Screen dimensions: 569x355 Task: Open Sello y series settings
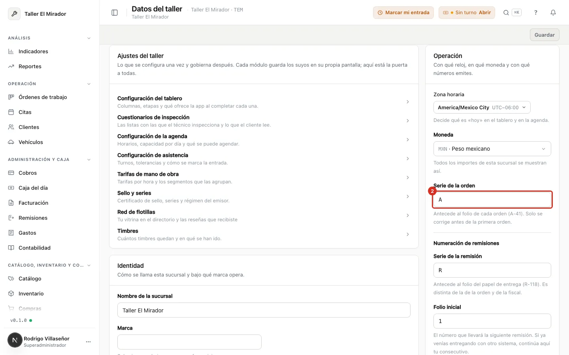tap(264, 196)
